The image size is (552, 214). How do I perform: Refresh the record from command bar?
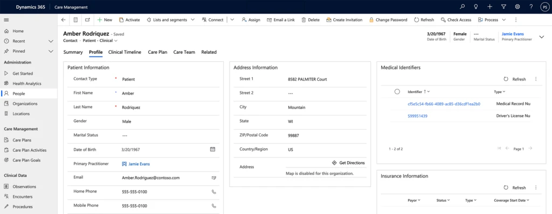coord(424,20)
